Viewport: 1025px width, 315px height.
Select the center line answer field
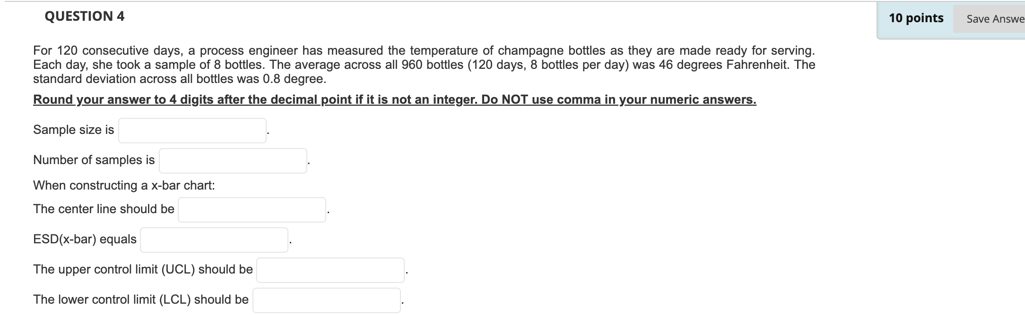click(251, 209)
